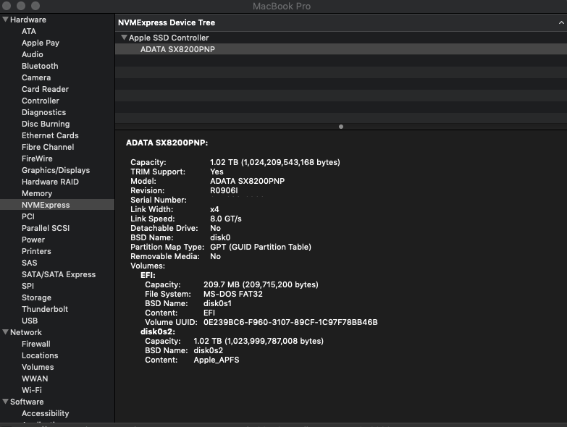
Task: Select SAS in the sidebar
Action: click(29, 263)
